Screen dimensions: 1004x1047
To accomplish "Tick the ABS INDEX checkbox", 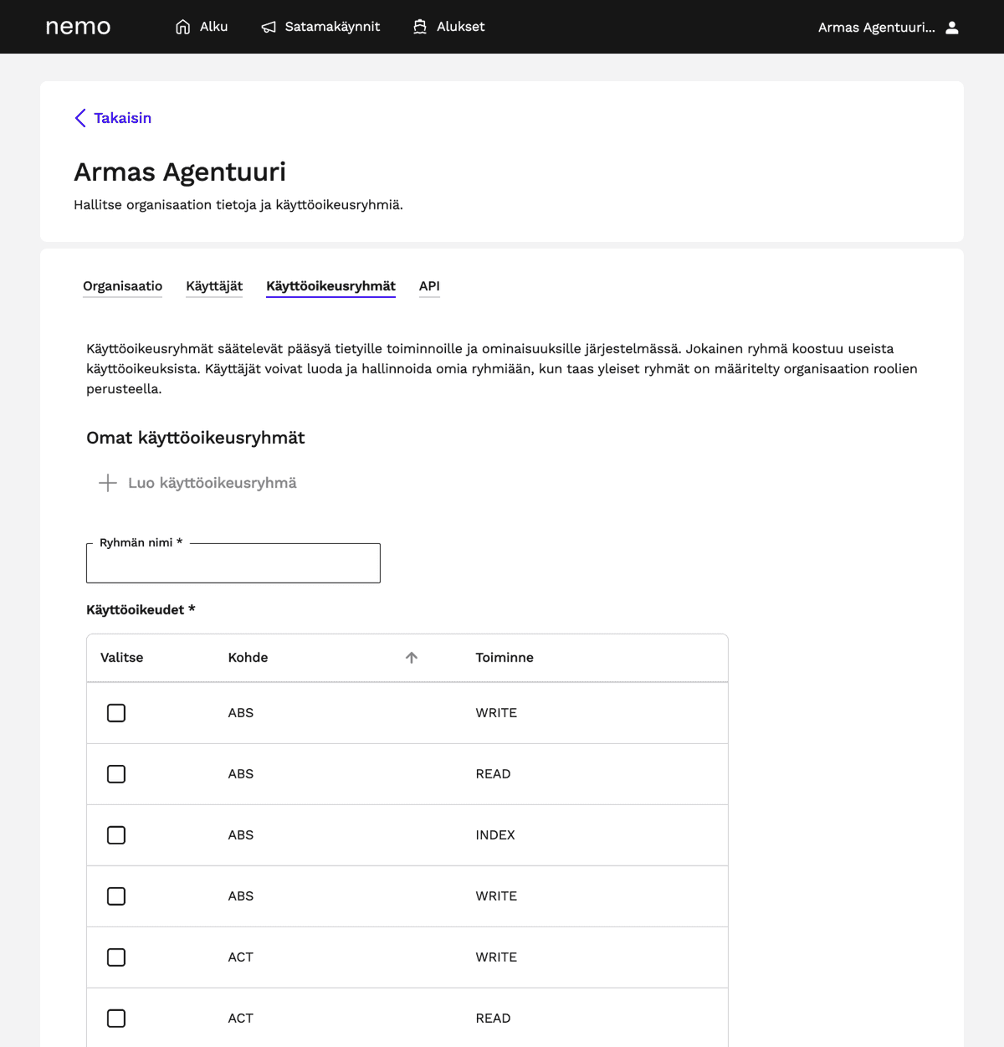I will point(116,835).
